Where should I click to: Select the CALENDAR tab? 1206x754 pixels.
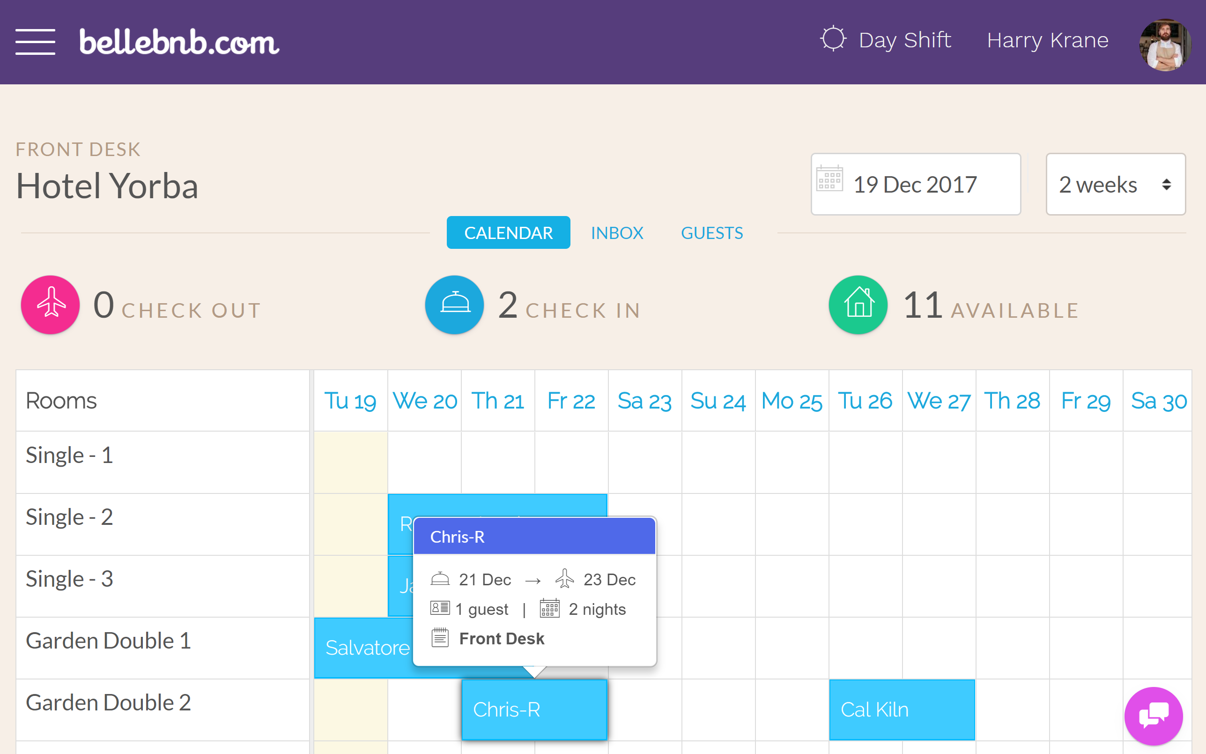(x=508, y=232)
